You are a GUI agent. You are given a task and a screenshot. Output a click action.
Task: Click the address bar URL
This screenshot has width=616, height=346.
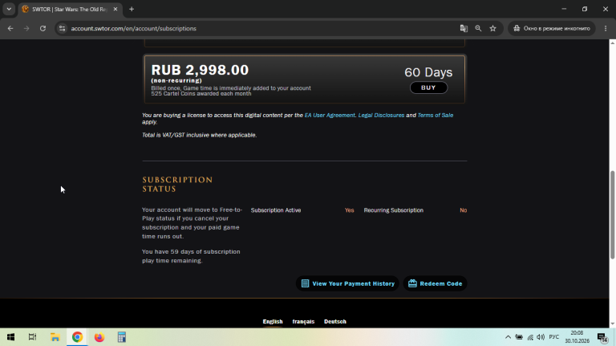134,28
